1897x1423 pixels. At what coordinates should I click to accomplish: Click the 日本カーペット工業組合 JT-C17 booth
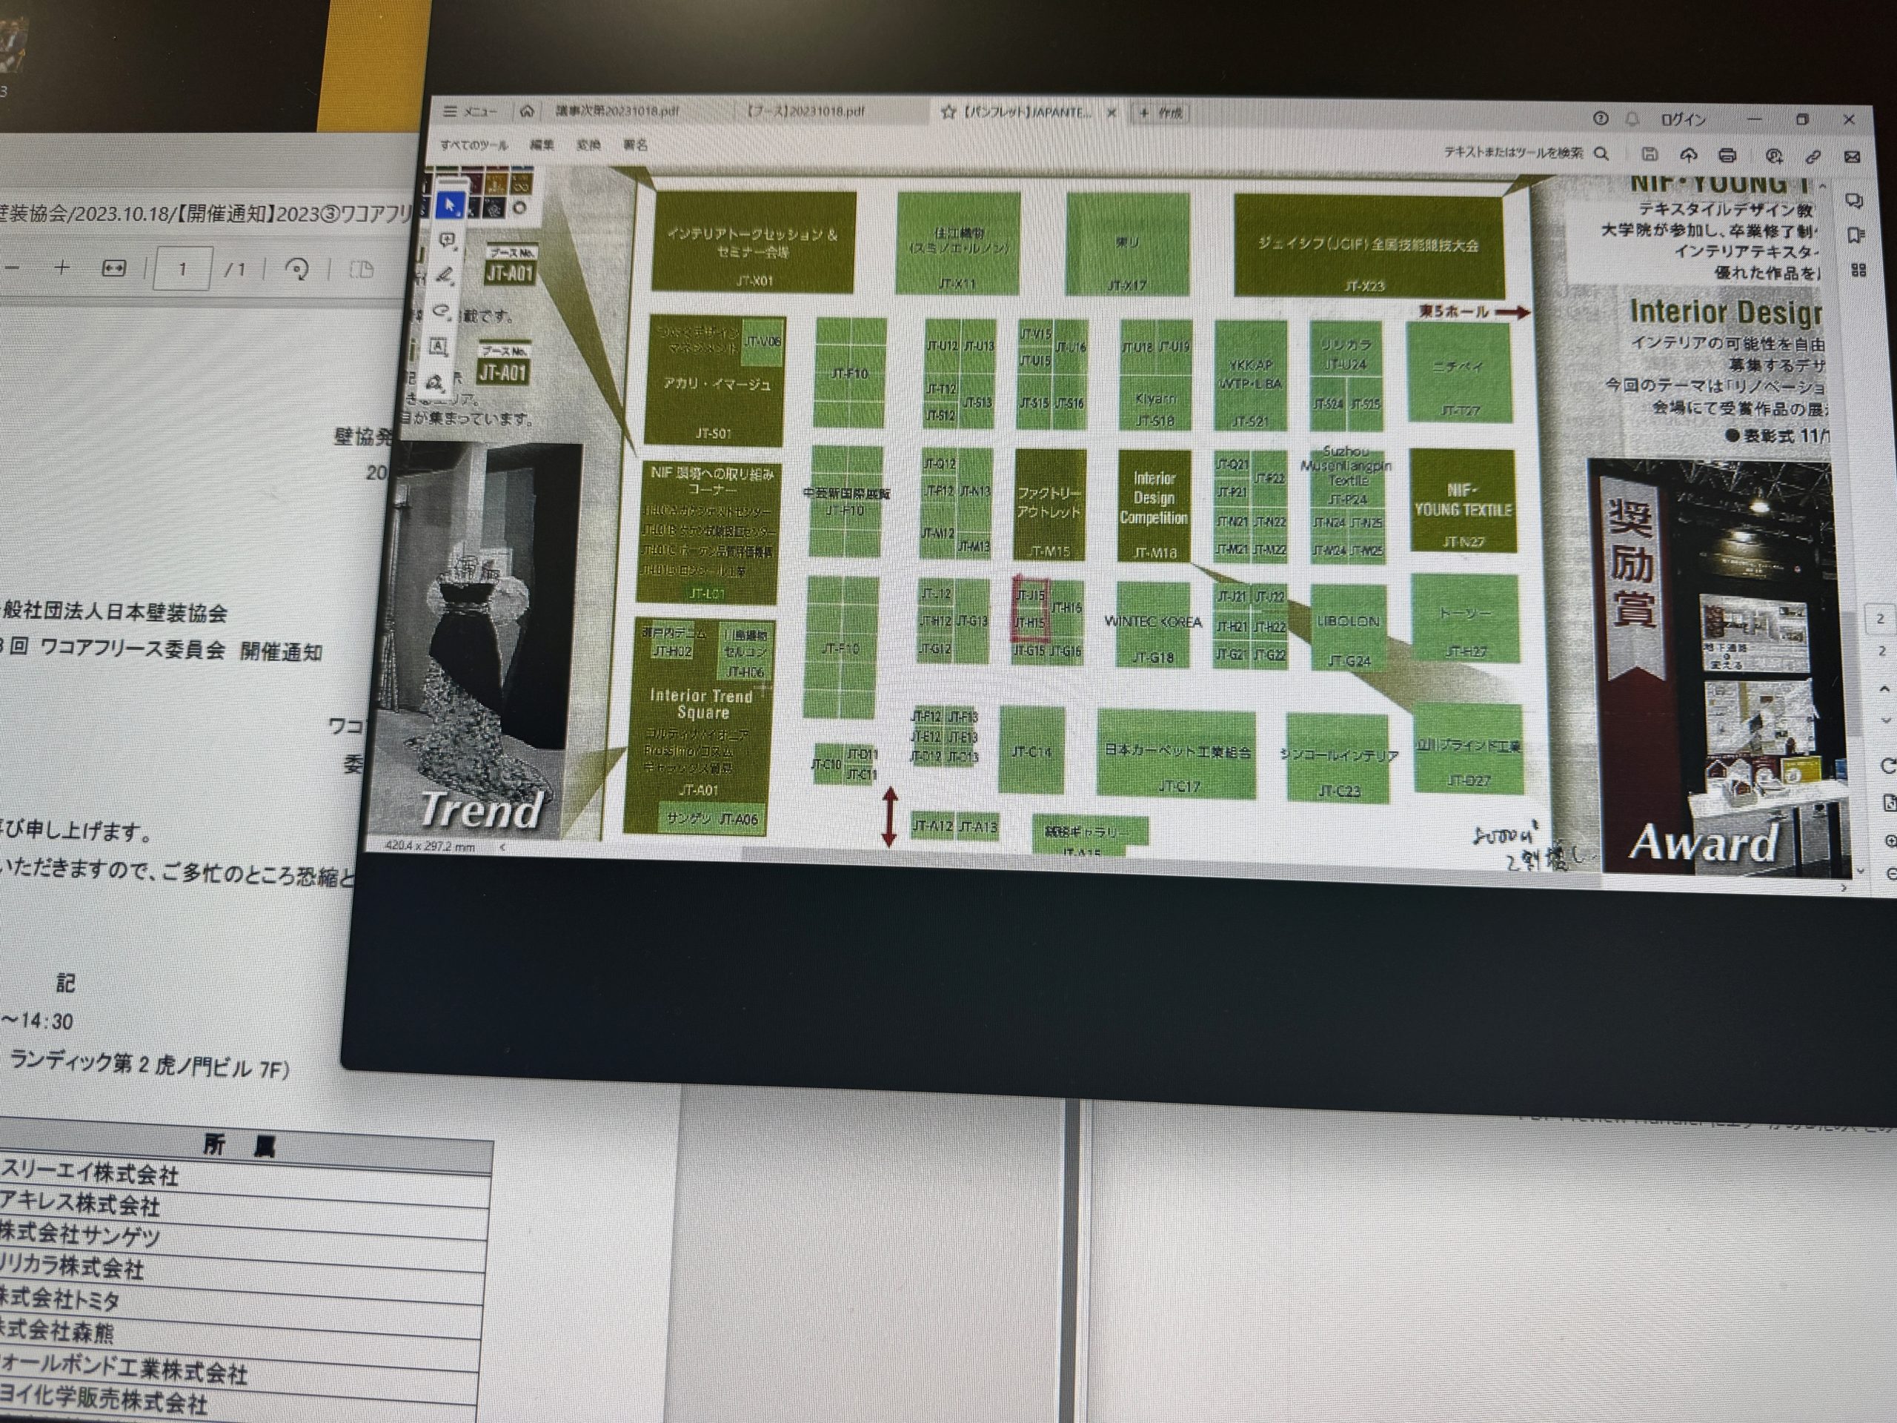tap(1176, 754)
